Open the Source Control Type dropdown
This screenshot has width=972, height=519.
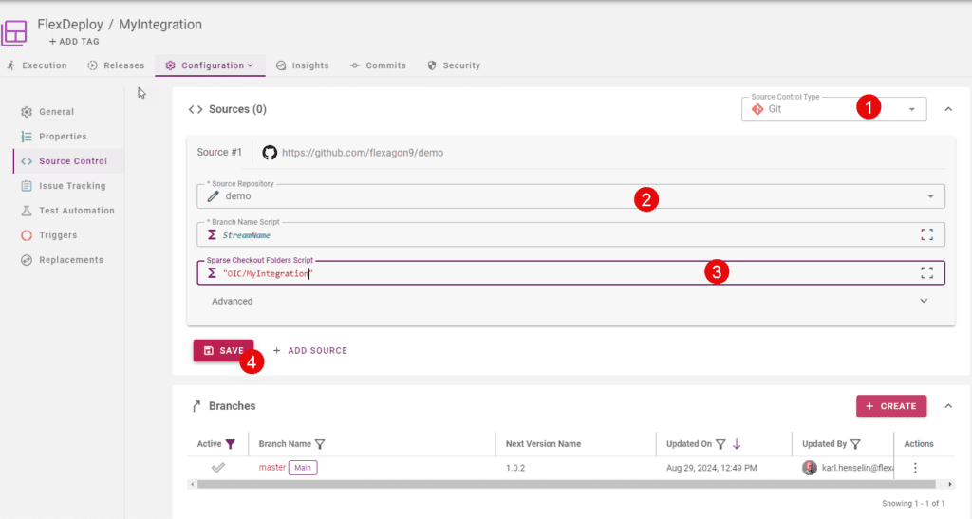[x=833, y=109]
